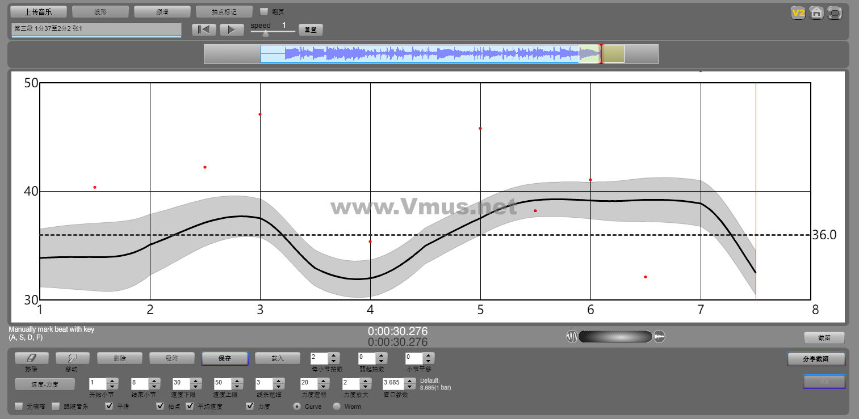Screen dimensions: 859x419
Task: Go to home via house icon
Action: (x=816, y=12)
